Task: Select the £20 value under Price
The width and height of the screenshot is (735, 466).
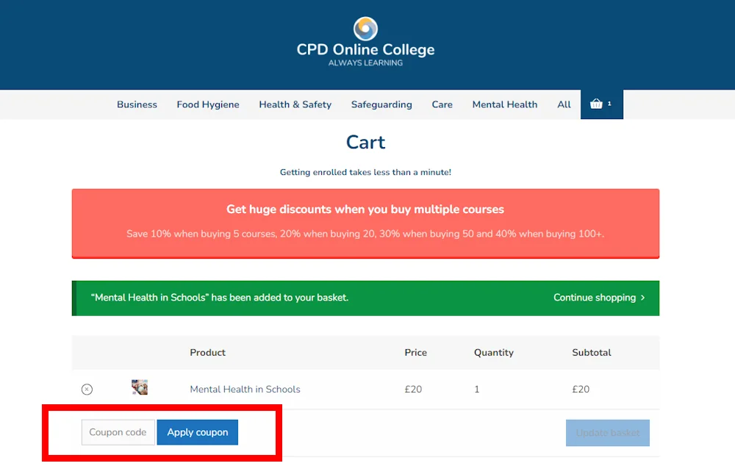Action: [x=413, y=389]
